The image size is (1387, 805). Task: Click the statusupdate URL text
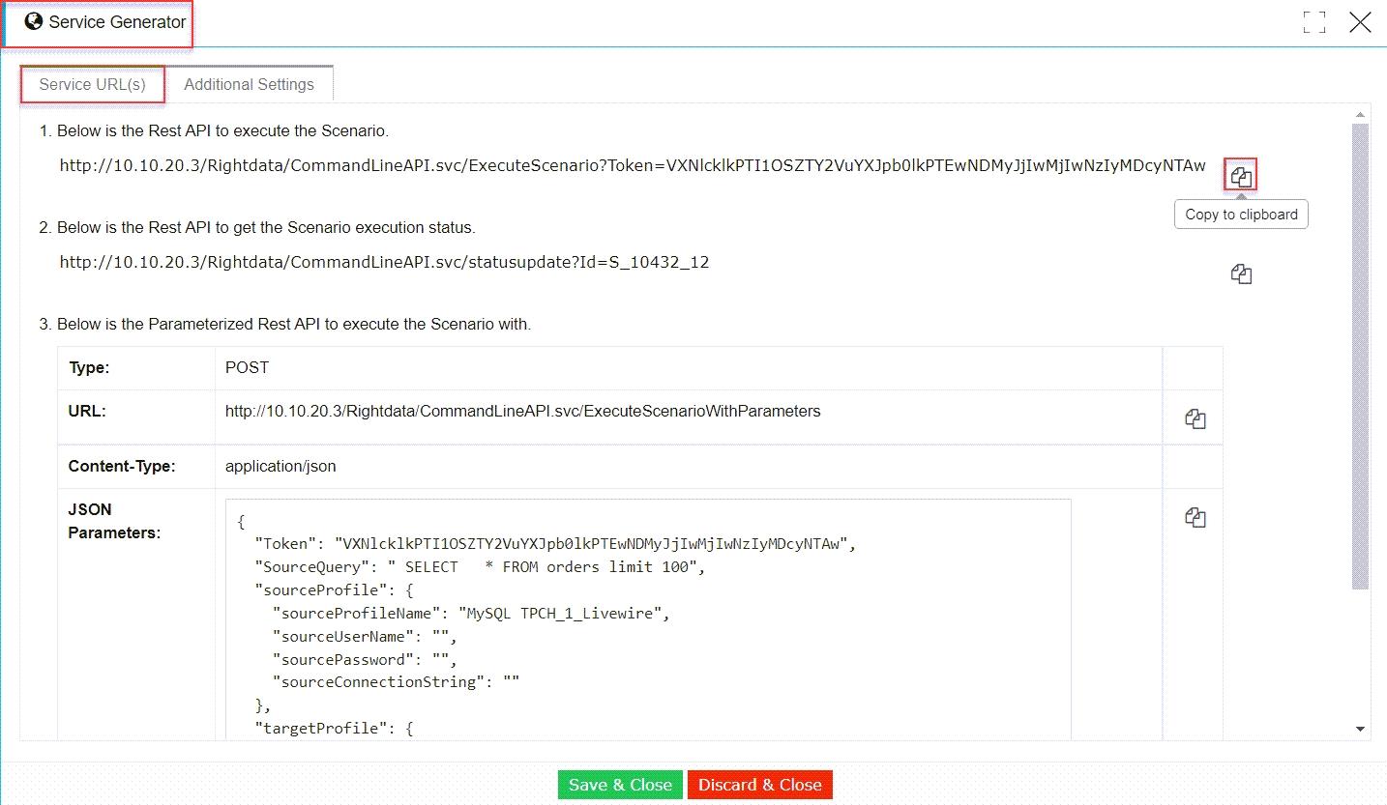coord(385,262)
